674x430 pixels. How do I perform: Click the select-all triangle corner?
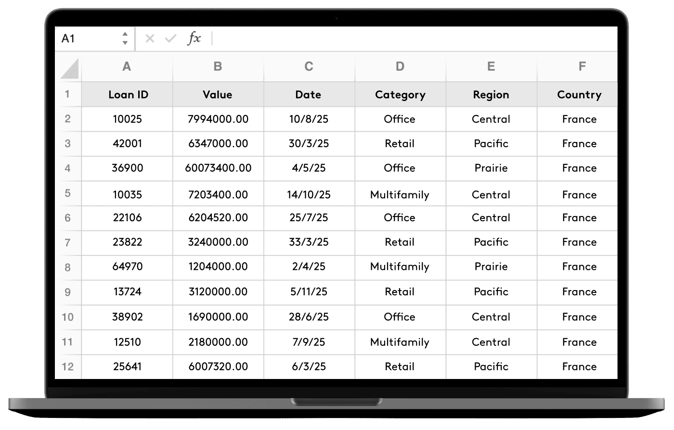coord(69,68)
